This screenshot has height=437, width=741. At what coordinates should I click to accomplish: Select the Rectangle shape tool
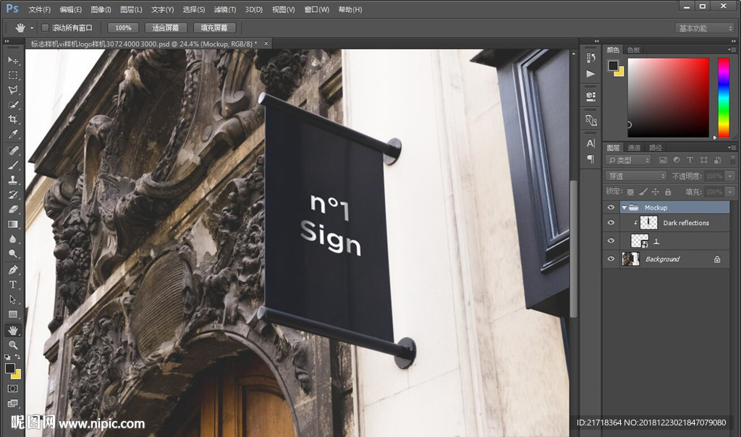(x=13, y=314)
